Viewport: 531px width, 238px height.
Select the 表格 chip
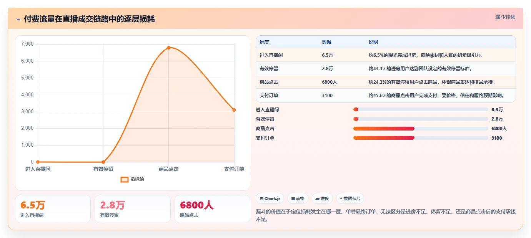[298, 198]
